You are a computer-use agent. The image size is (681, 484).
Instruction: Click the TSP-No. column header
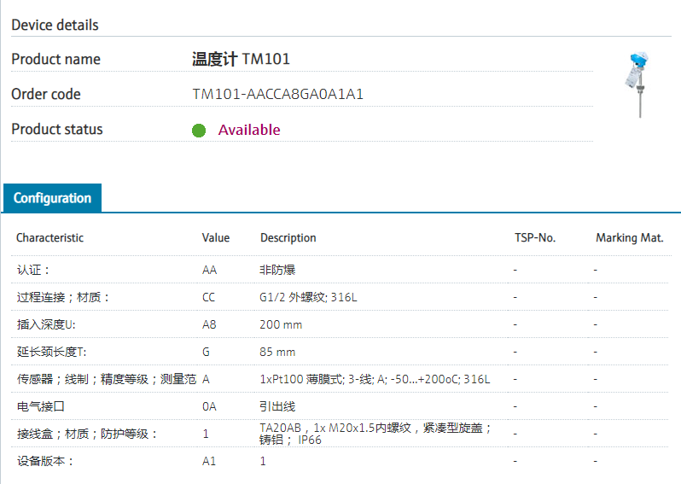pos(535,238)
